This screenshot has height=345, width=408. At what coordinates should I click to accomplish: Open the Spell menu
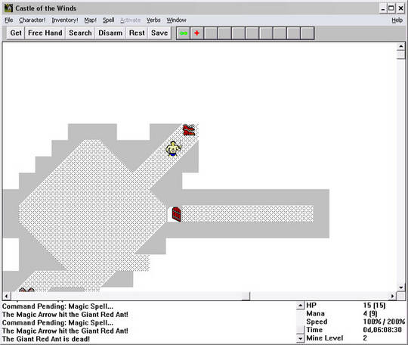click(x=108, y=20)
